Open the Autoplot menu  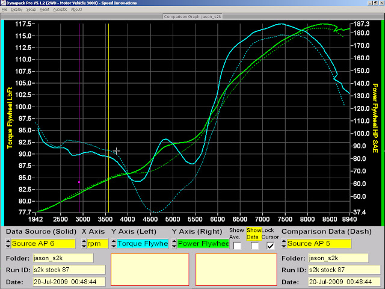click(x=60, y=10)
